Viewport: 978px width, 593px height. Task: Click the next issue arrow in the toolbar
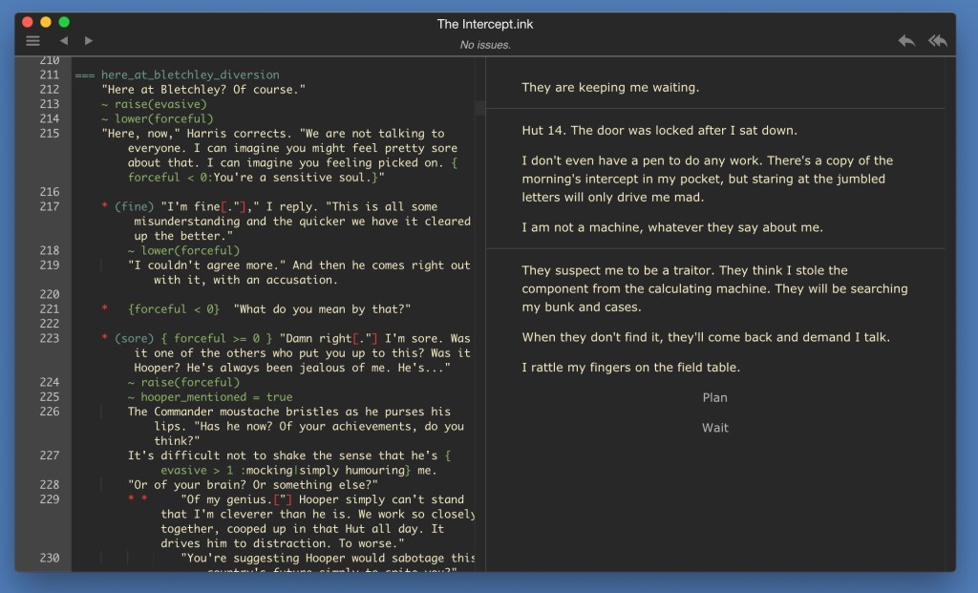click(x=88, y=40)
